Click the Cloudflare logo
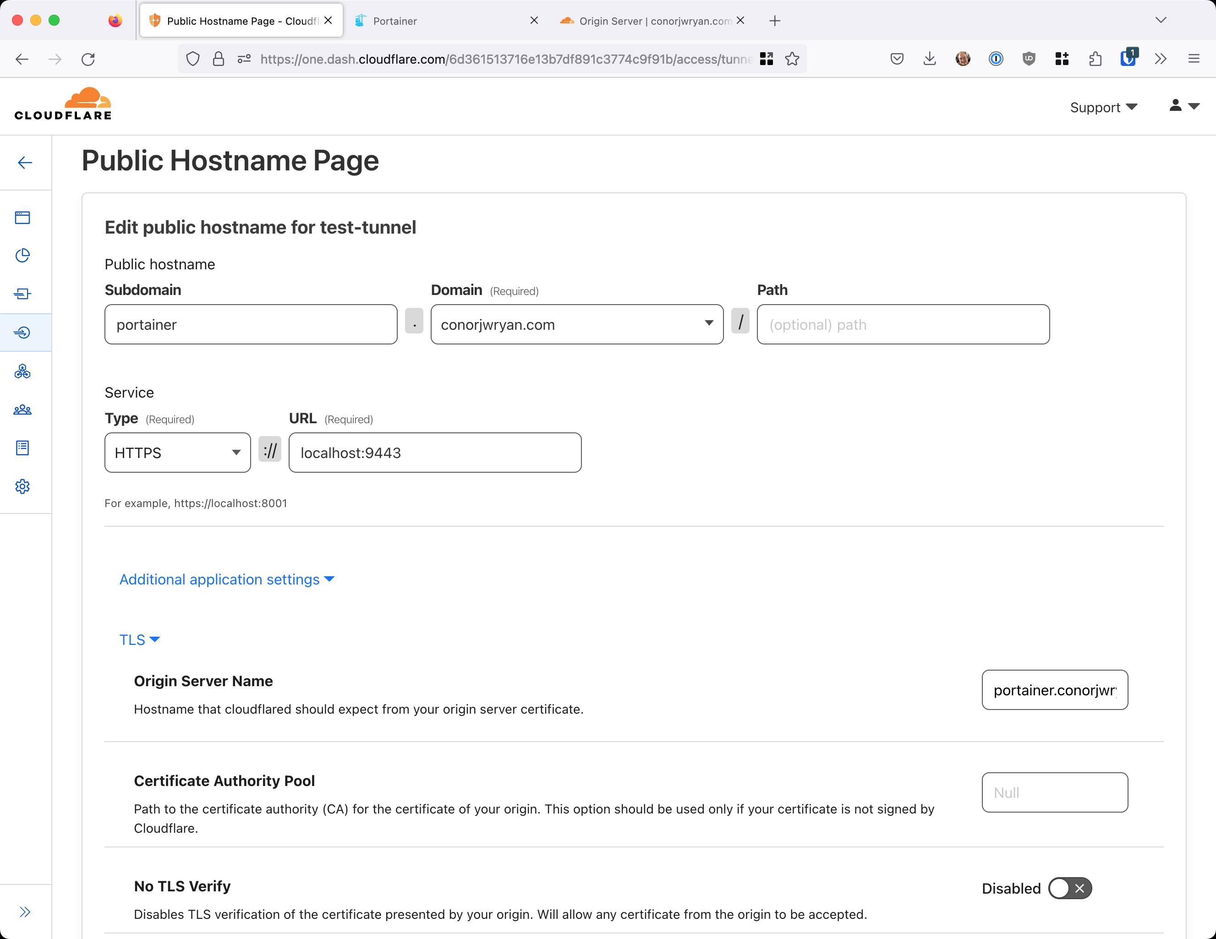Viewport: 1216px width, 939px height. pyautogui.click(x=63, y=104)
